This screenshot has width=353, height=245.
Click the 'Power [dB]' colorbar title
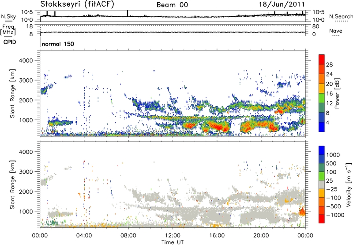pos(337,93)
